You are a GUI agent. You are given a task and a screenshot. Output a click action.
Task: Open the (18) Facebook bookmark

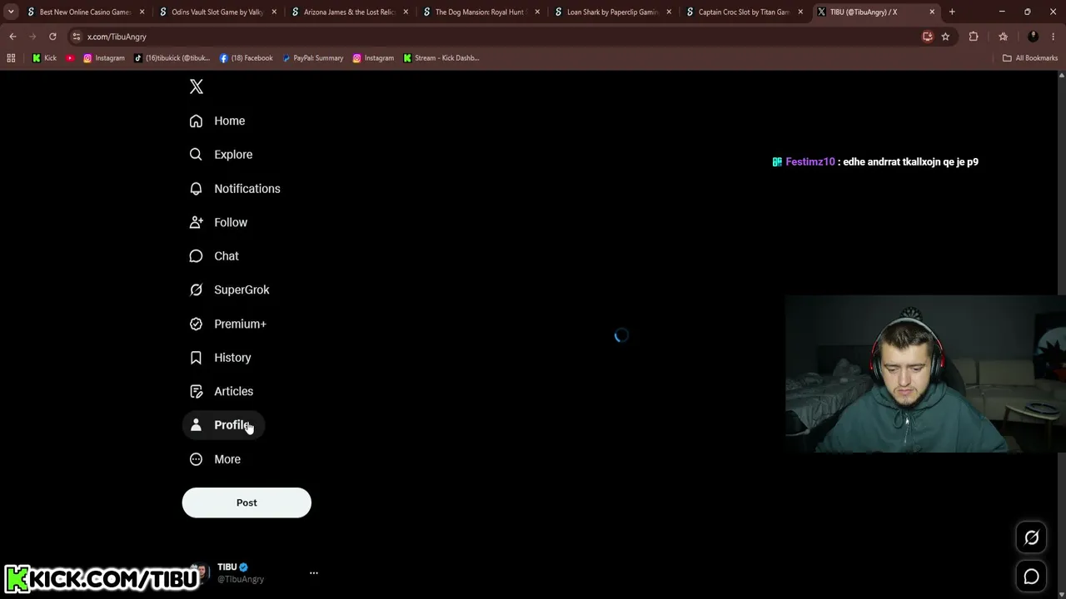[x=246, y=58]
